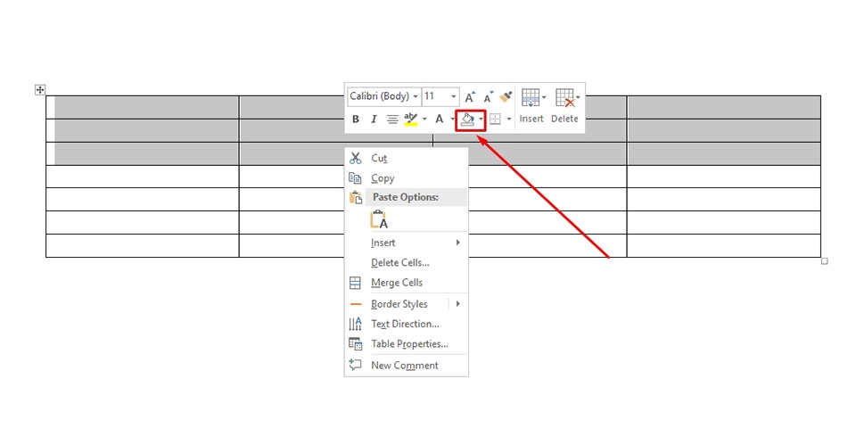Click the Paste clipboard icon

click(356, 198)
